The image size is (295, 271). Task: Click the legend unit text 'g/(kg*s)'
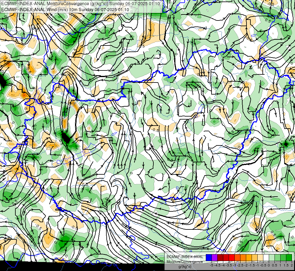pos(185,266)
